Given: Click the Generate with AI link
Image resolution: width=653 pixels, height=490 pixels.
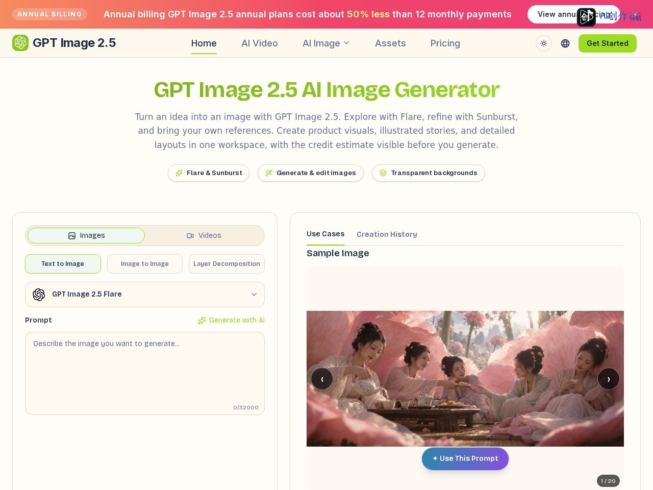Looking at the screenshot, I should pyautogui.click(x=232, y=321).
